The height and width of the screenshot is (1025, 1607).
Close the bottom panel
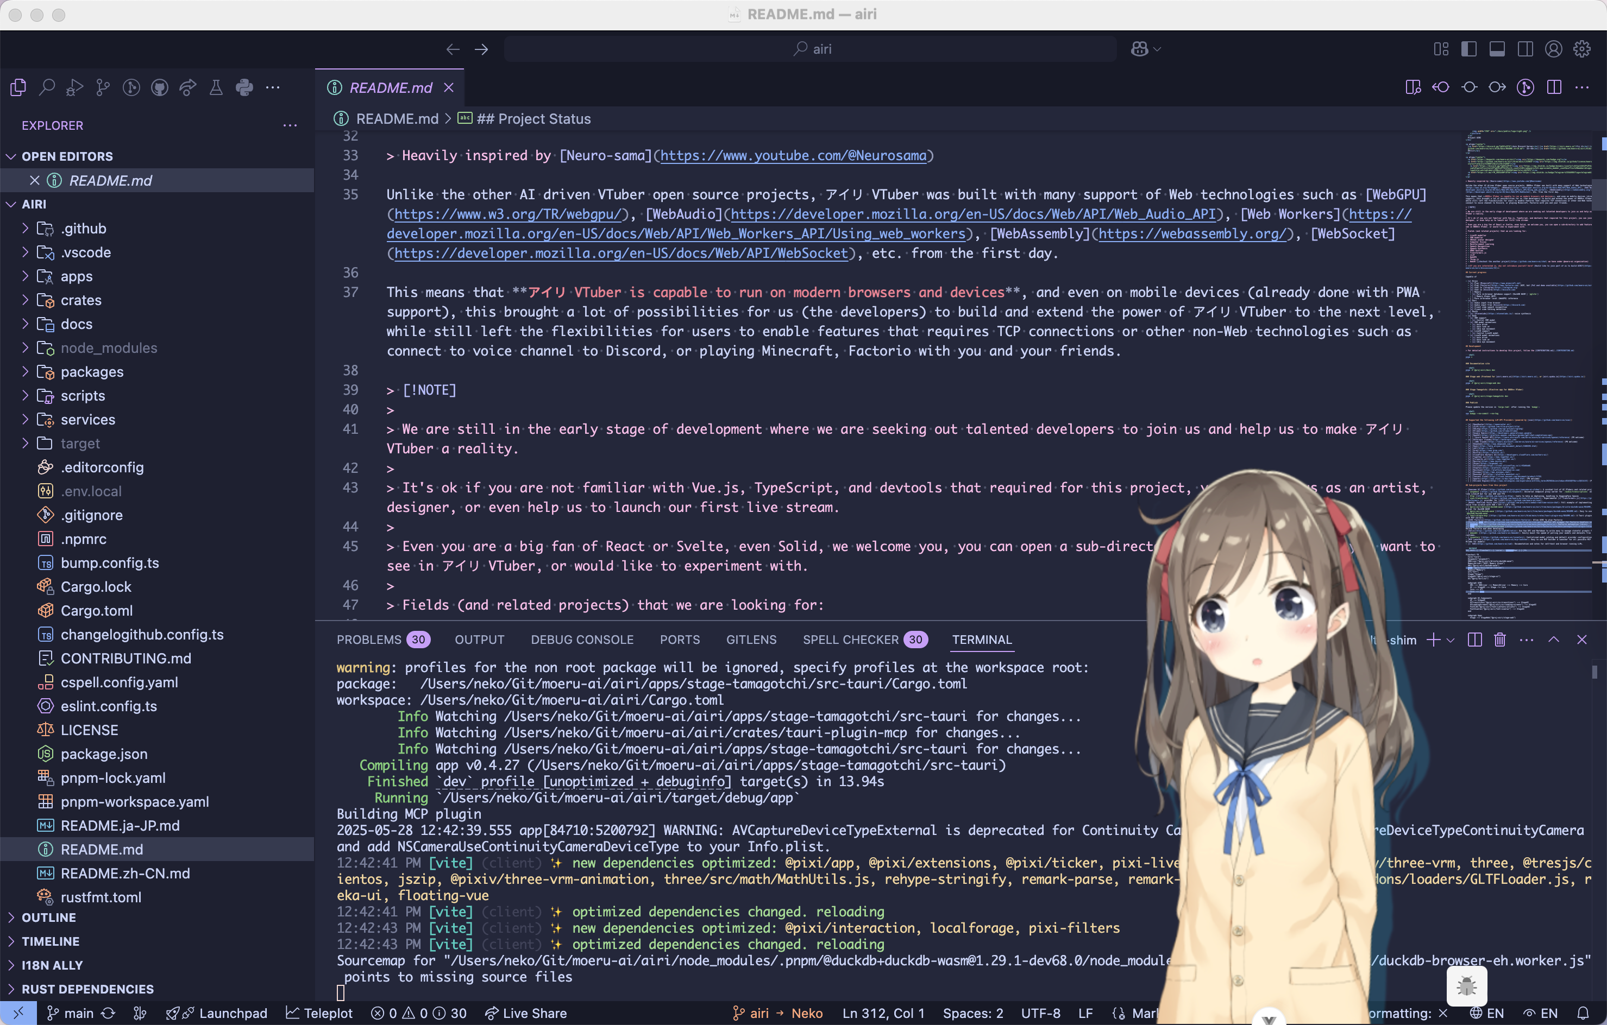pos(1581,640)
